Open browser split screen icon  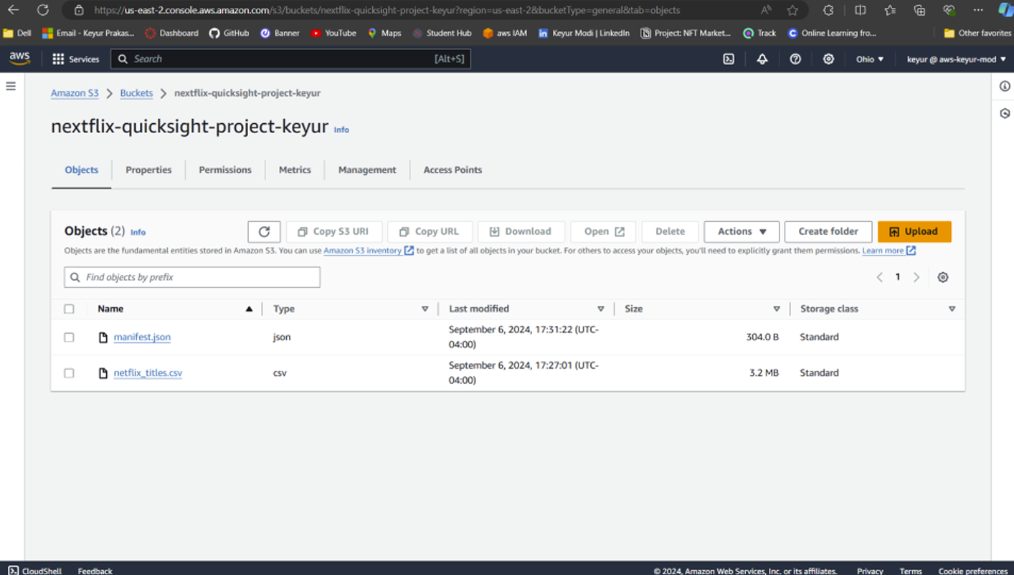[861, 10]
